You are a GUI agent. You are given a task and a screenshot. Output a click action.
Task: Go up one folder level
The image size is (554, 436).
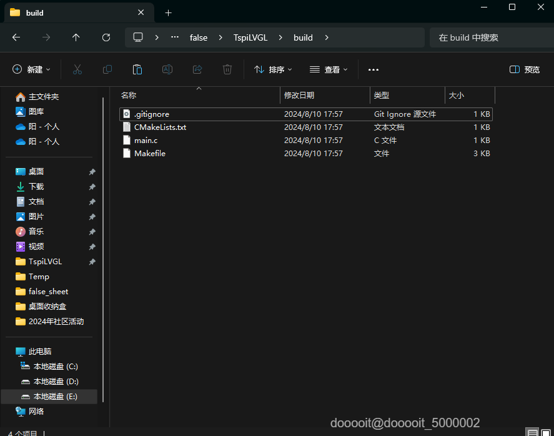[x=76, y=37]
